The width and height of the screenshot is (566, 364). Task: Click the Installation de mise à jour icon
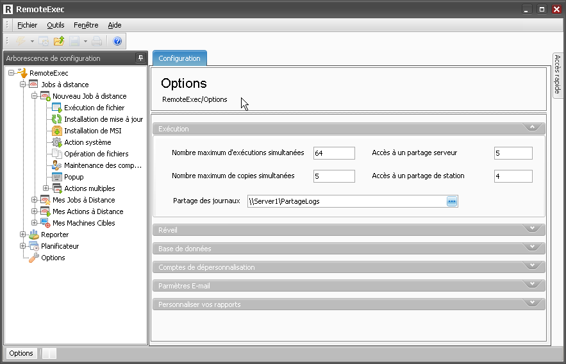(56, 119)
